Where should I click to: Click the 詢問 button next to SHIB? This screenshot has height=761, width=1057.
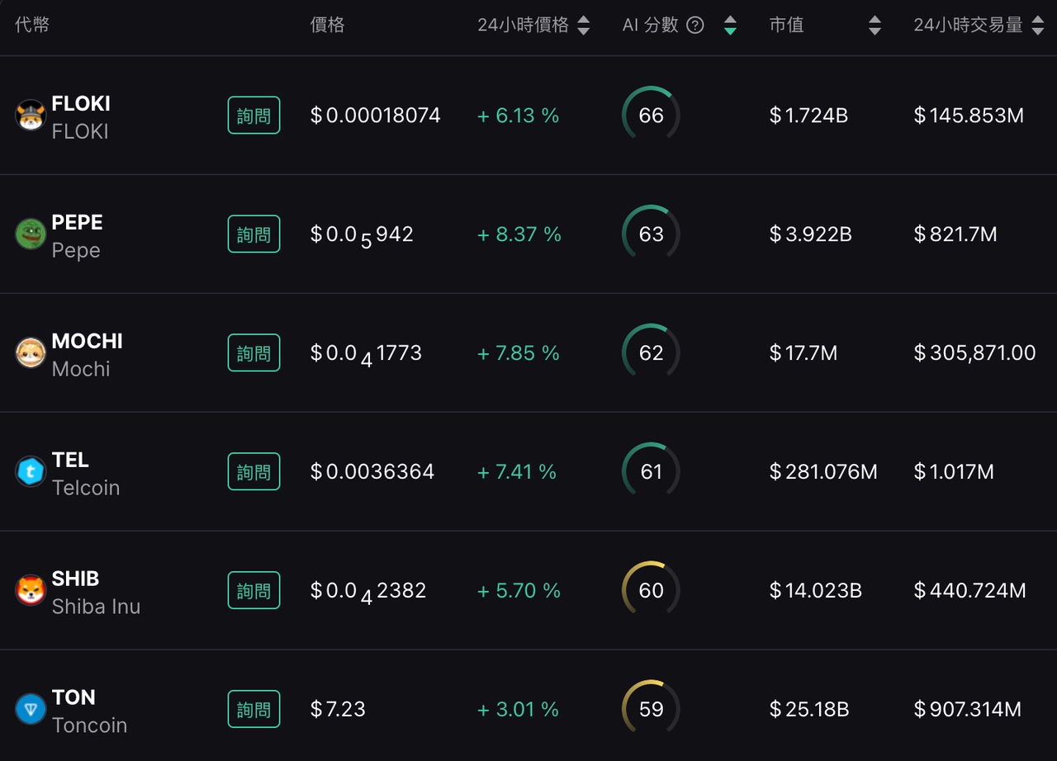254,589
